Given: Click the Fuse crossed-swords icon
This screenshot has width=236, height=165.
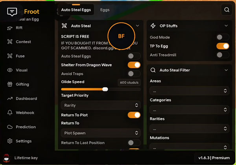Looking at the screenshot, I should pos(10,56).
